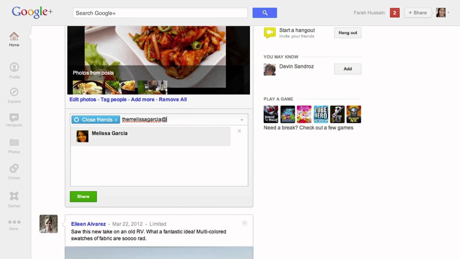The width and height of the screenshot is (460, 259).
Task: Open Profile from the sidebar
Action: [x=14, y=71]
